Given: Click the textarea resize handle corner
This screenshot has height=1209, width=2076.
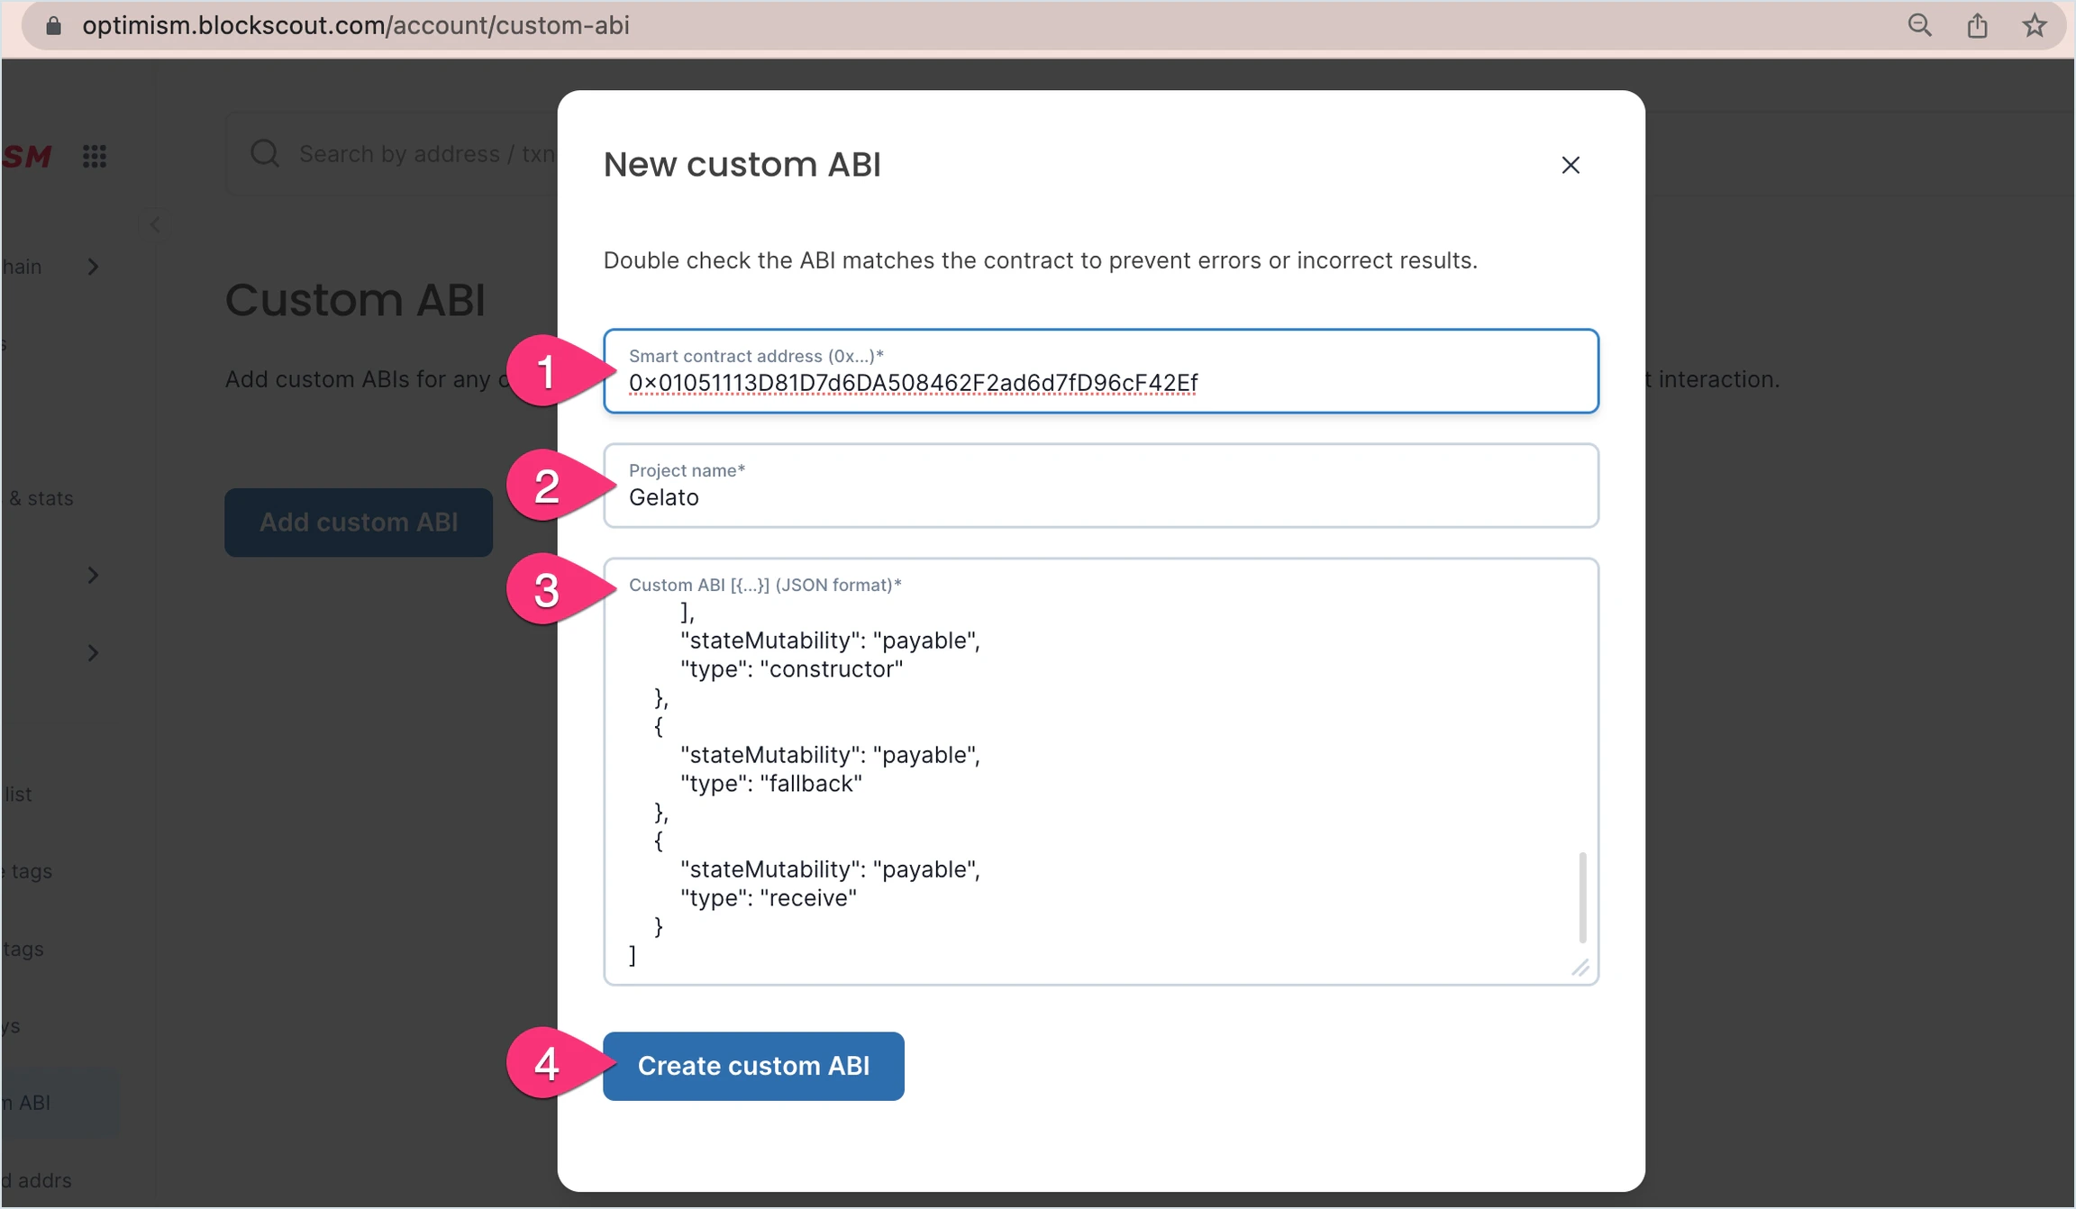Looking at the screenshot, I should click(x=1580, y=968).
